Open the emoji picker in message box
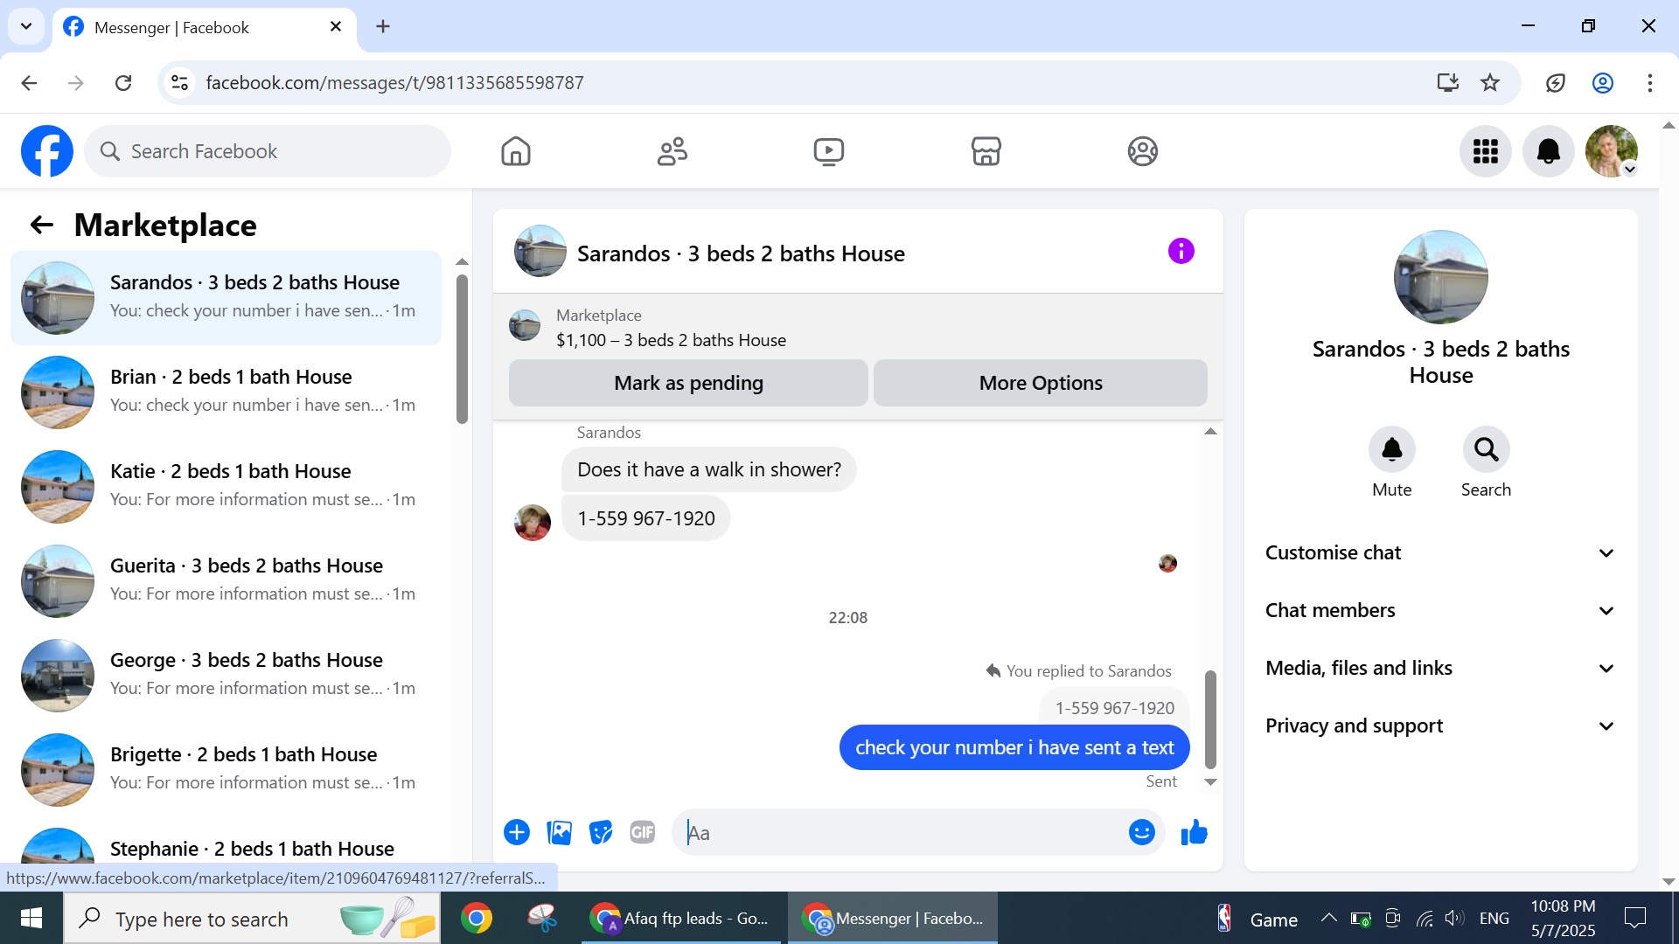This screenshot has height=944, width=1679. 1141,833
